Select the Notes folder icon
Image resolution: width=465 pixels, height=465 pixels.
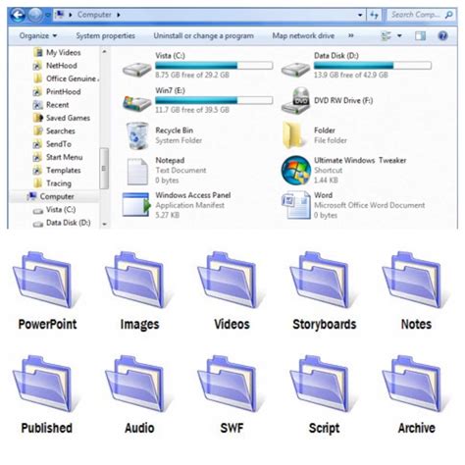click(414, 280)
